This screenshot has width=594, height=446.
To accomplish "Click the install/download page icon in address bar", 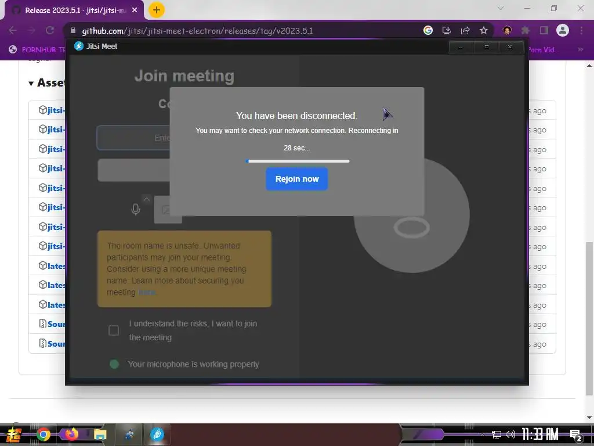I will click(x=447, y=30).
